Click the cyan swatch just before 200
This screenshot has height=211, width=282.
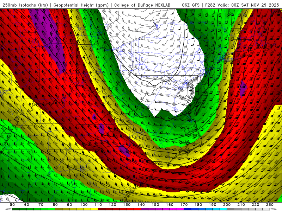pos(223,209)
